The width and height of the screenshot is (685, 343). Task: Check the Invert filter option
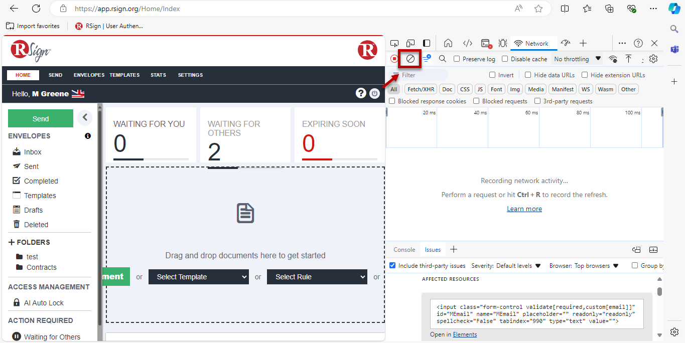492,75
